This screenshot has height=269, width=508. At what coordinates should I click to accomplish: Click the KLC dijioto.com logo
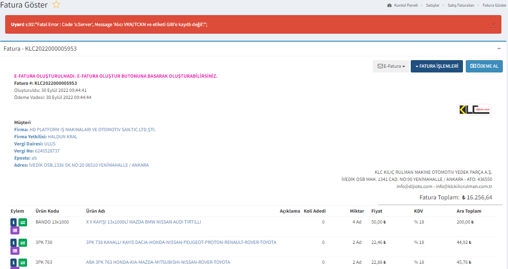tap(474, 110)
